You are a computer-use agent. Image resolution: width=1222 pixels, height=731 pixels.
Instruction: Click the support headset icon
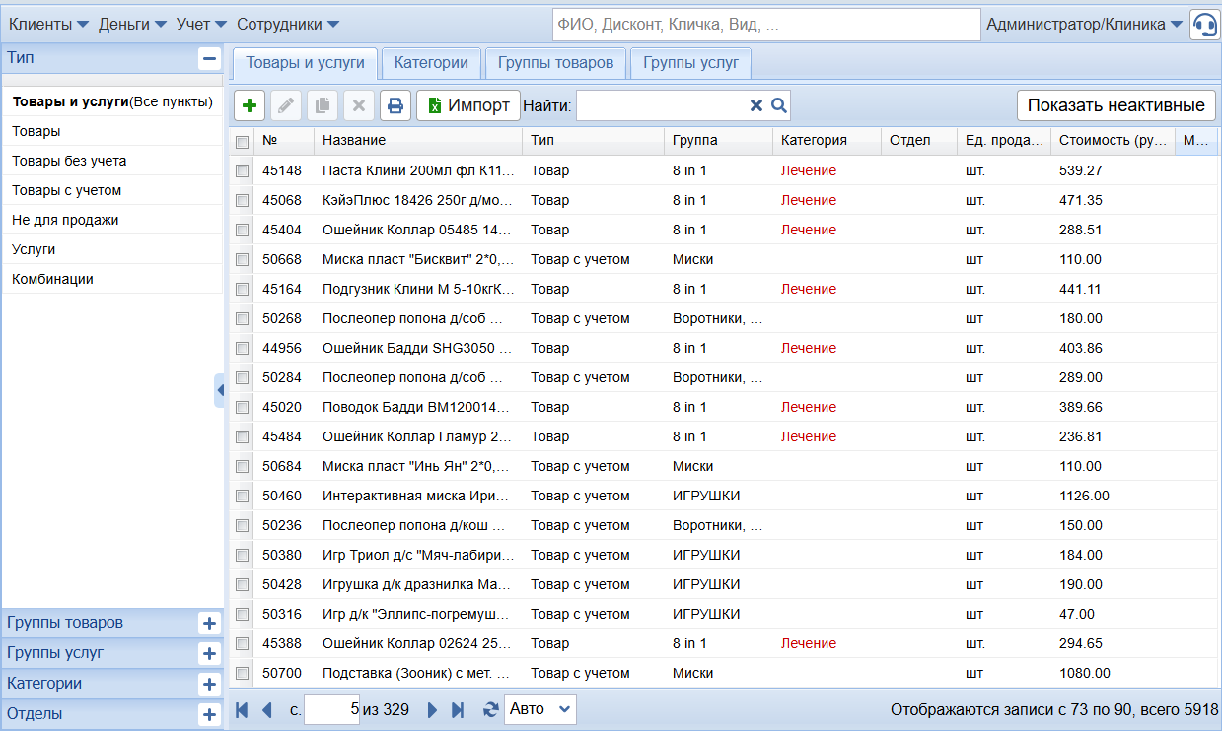click(x=1204, y=25)
